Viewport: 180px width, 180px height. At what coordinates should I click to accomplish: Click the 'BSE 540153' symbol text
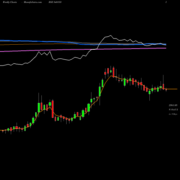click(55, 2)
